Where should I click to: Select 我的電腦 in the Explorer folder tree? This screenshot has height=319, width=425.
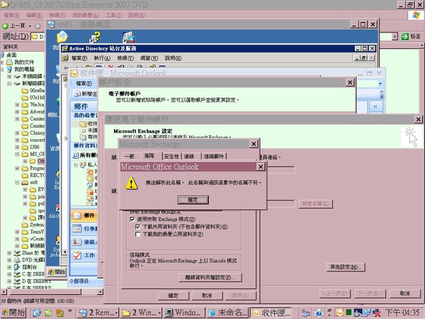24,69
